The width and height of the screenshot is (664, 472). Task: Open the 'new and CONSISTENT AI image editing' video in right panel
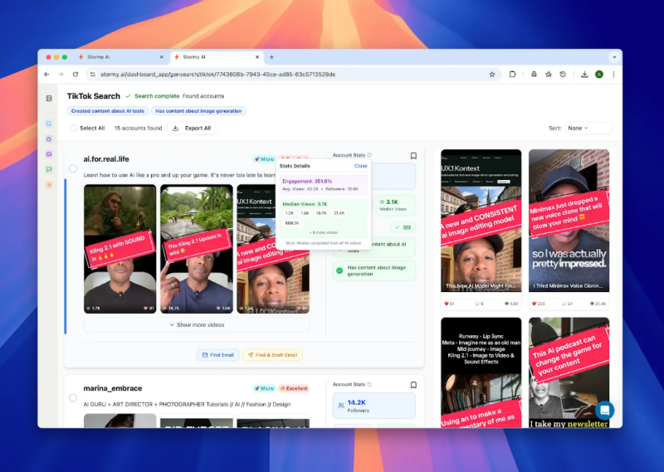(x=481, y=221)
